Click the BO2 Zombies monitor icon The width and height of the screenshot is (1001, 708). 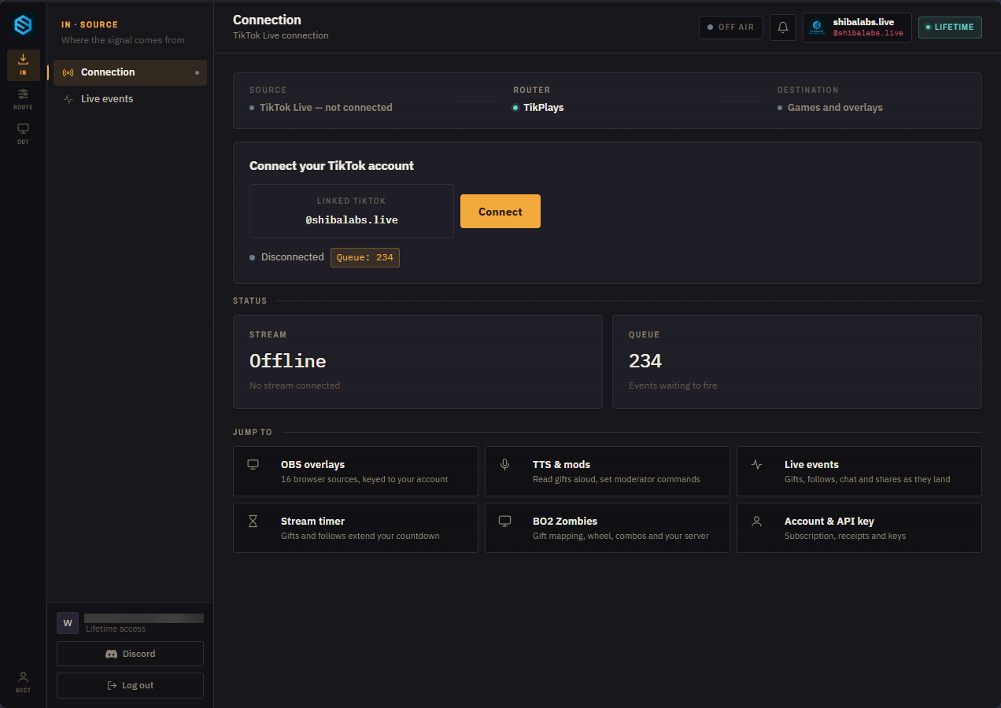click(504, 521)
